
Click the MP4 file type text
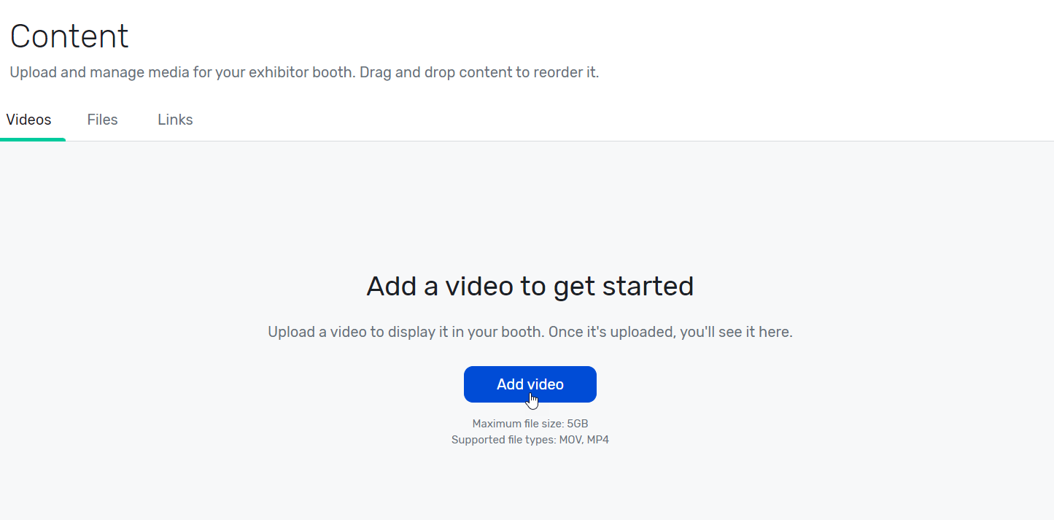coord(598,440)
